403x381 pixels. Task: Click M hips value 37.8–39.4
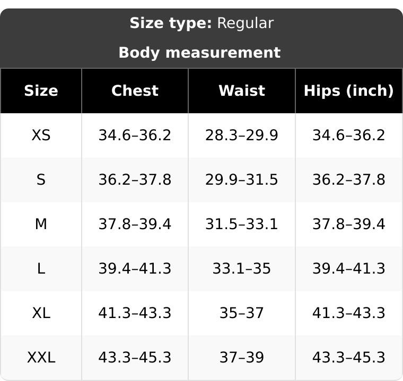(349, 224)
